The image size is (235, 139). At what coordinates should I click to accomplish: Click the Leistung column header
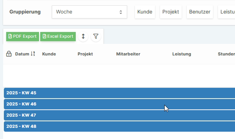[x=182, y=54]
